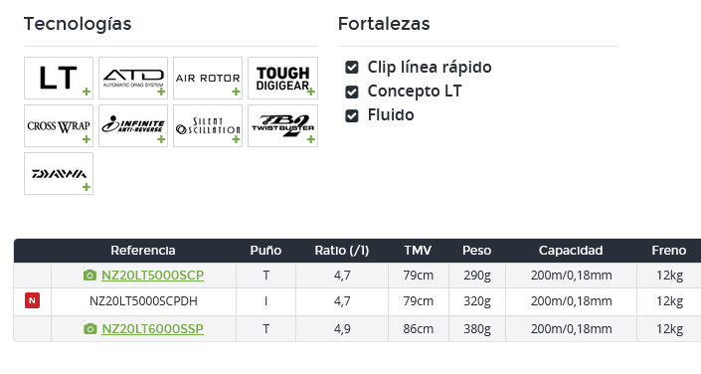701x374 pixels.
Task: Click the Twist Buster 2 icon
Action: click(283, 125)
